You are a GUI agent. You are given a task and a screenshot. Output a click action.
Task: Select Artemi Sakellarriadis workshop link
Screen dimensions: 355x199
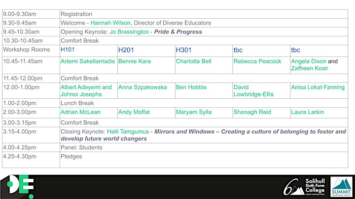(x=88, y=61)
